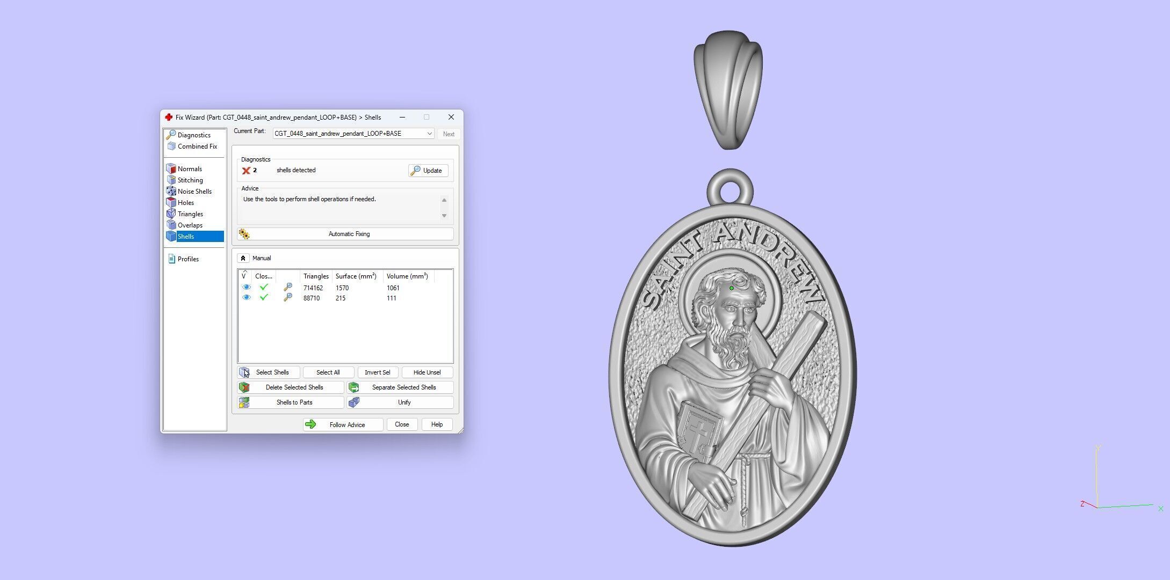Run Automatic Fixing
This screenshot has width=1170, height=580.
click(x=345, y=234)
